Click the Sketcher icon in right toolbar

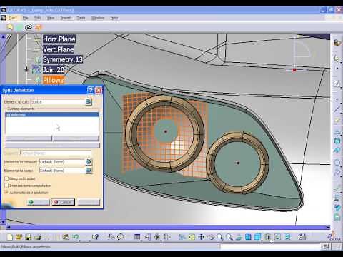click(x=337, y=84)
